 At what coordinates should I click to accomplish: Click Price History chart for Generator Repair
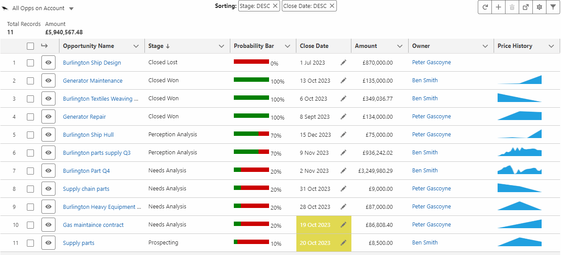click(520, 116)
